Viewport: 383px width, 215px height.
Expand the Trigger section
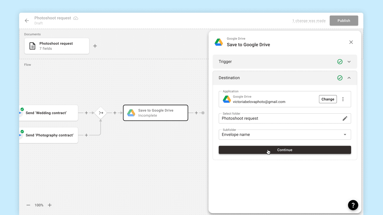click(x=349, y=62)
